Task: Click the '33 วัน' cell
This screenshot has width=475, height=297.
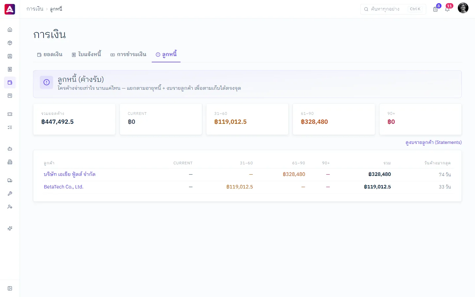Action: coord(445,187)
